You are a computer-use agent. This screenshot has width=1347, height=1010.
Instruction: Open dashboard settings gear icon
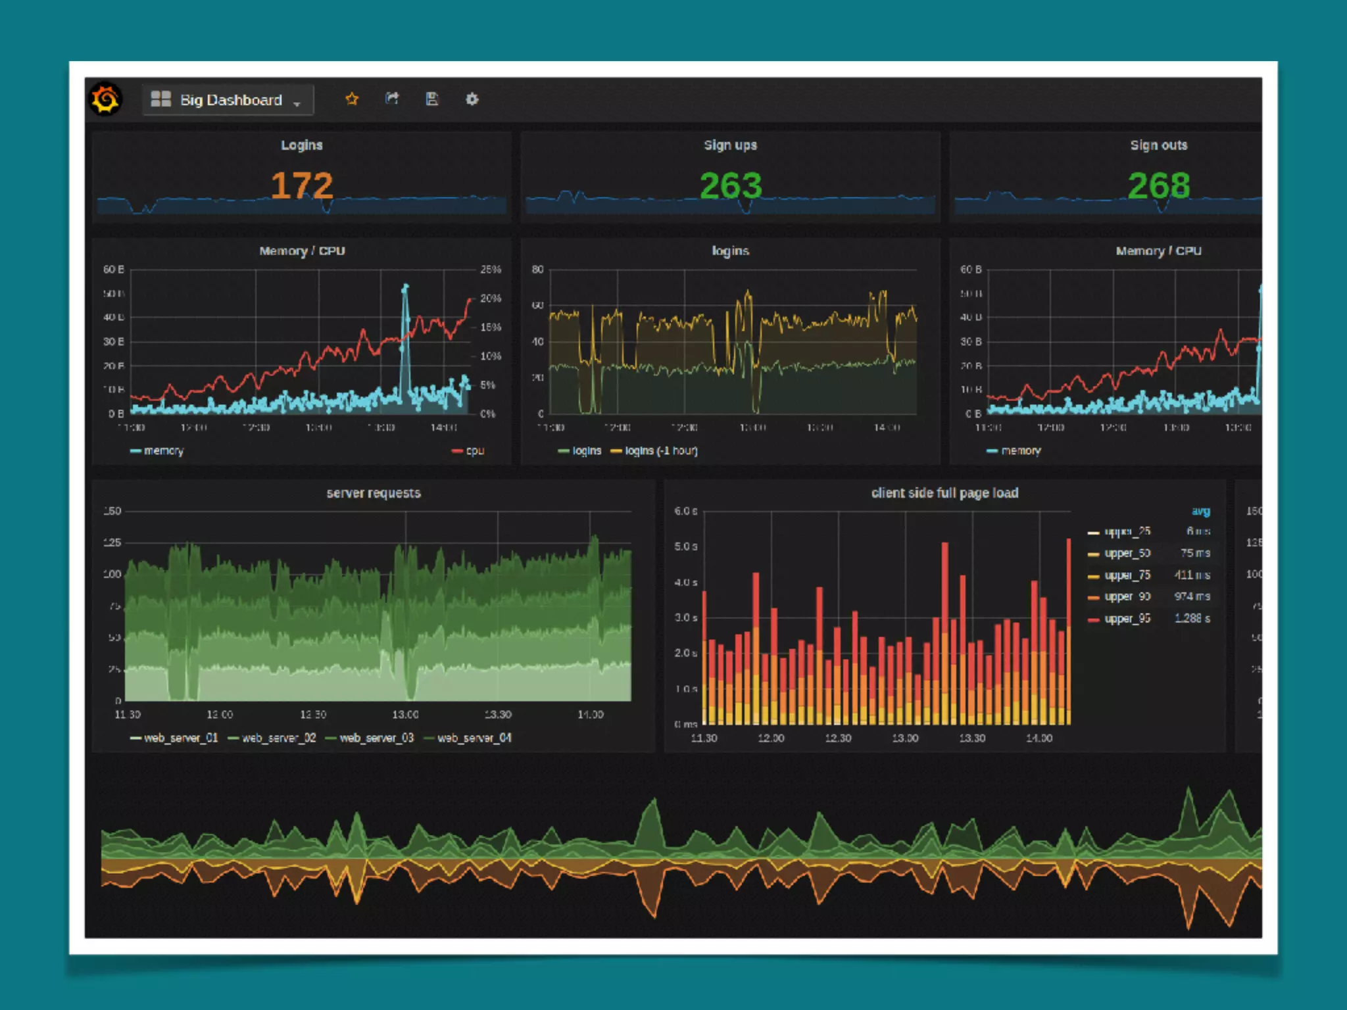click(x=472, y=99)
